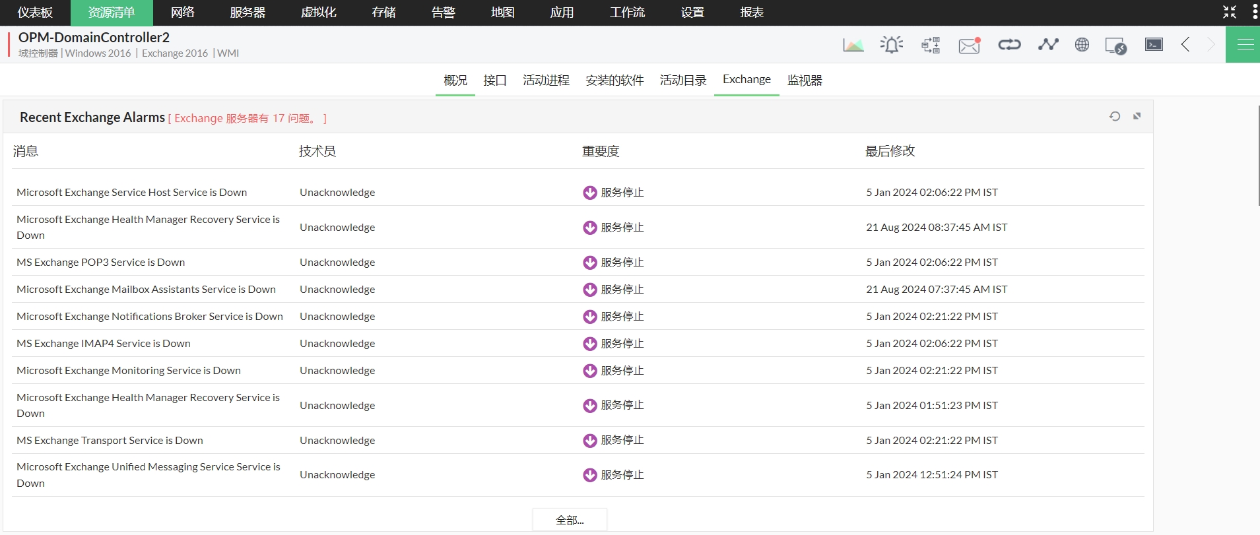Expand the Recent Exchange Alarms widget
Viewport: 1260px width, 535px height.
point(1137,116)
